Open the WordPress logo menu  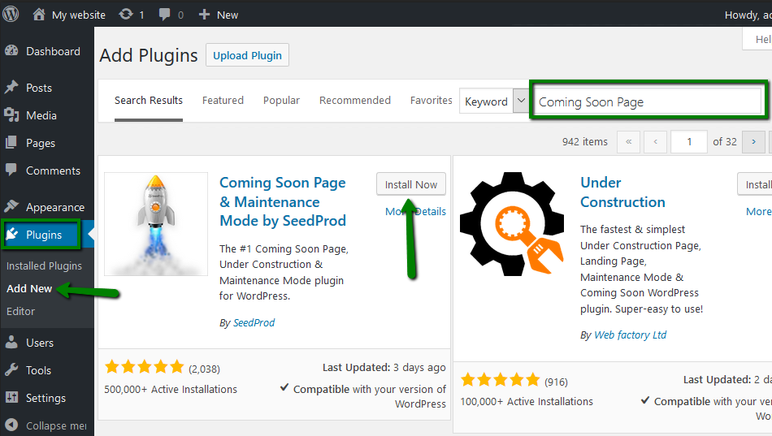click(x=11, y=14)
